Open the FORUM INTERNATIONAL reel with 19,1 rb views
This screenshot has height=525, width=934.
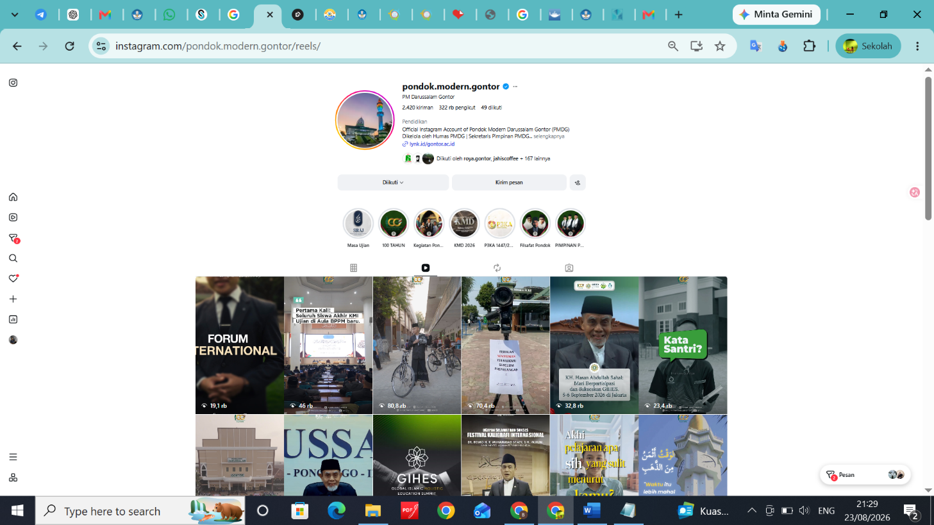point(240,346)
